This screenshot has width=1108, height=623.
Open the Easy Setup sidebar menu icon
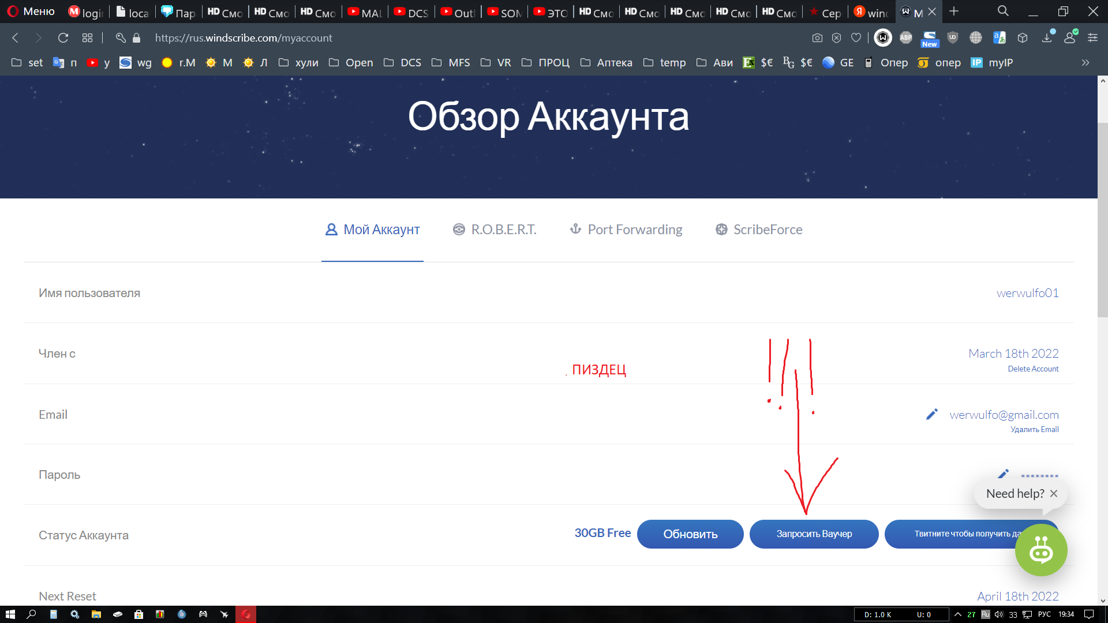pyautogui.click(x=1092, y=38)
